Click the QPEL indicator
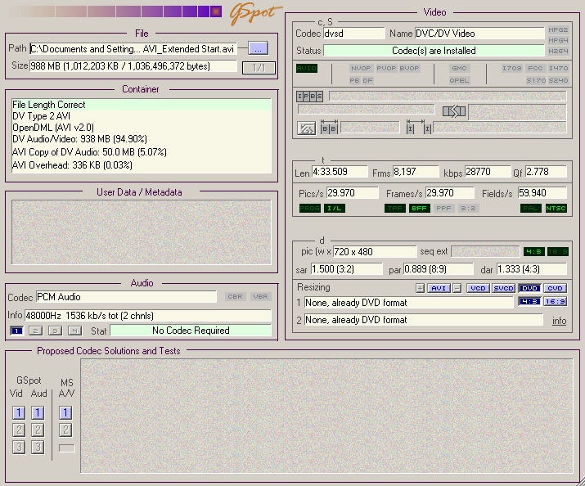Image resolution: width=585 pixels, height=486 pixels. [x=459, y=80]
